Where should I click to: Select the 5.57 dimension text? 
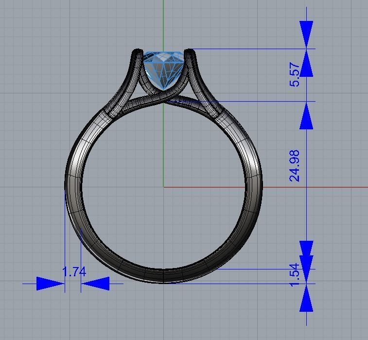click(x=295, y=75)
